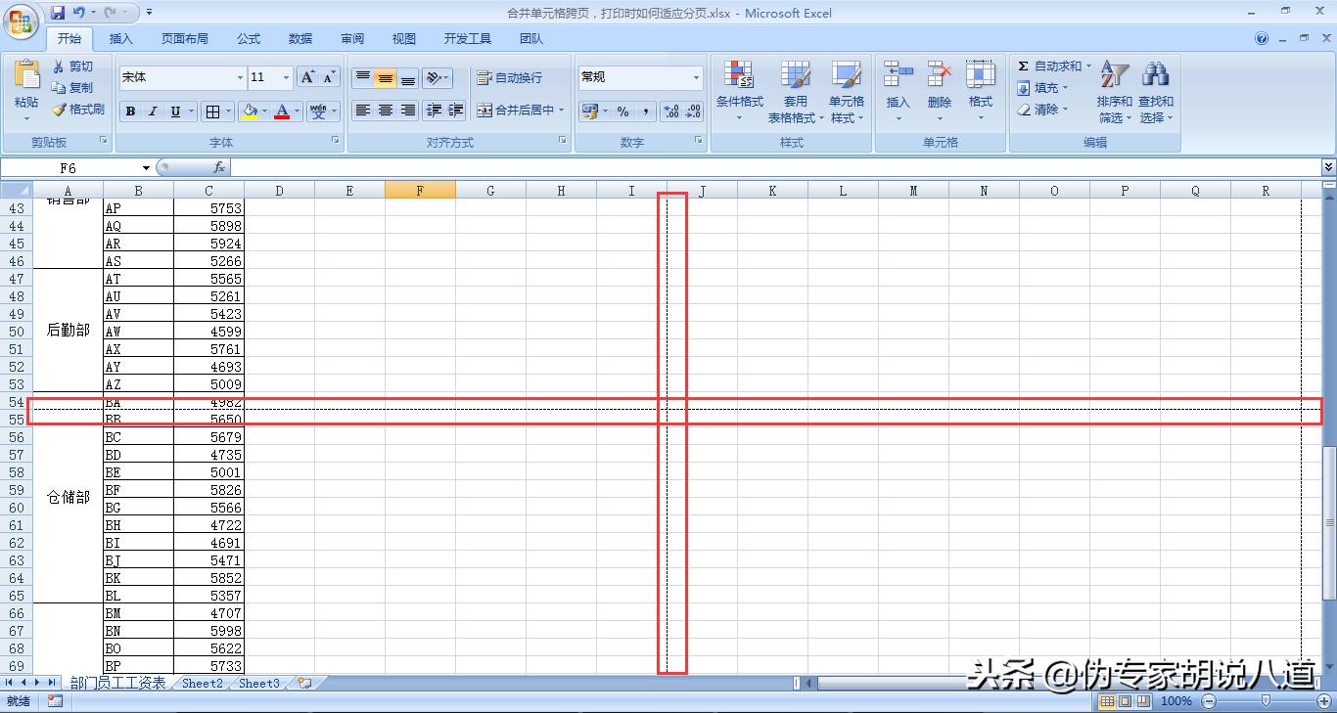The width and height of the screenshot is (1337, 713).
Task: Open the Office Button menu
Action: 21,20
